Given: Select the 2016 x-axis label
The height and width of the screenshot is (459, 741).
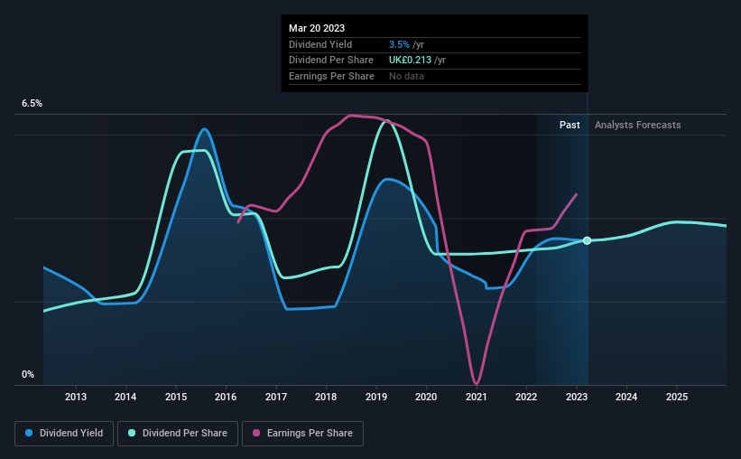Looking at the screenshot, I should [x=226, y=397].
